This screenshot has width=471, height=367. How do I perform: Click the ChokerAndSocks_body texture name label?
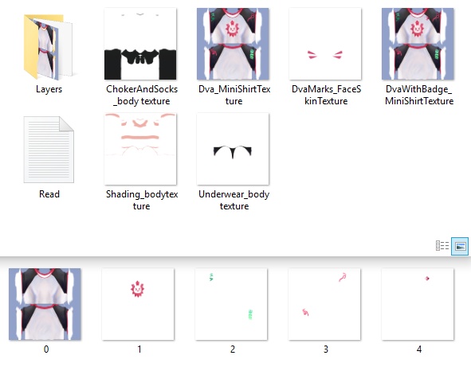[x=142, y=95]
